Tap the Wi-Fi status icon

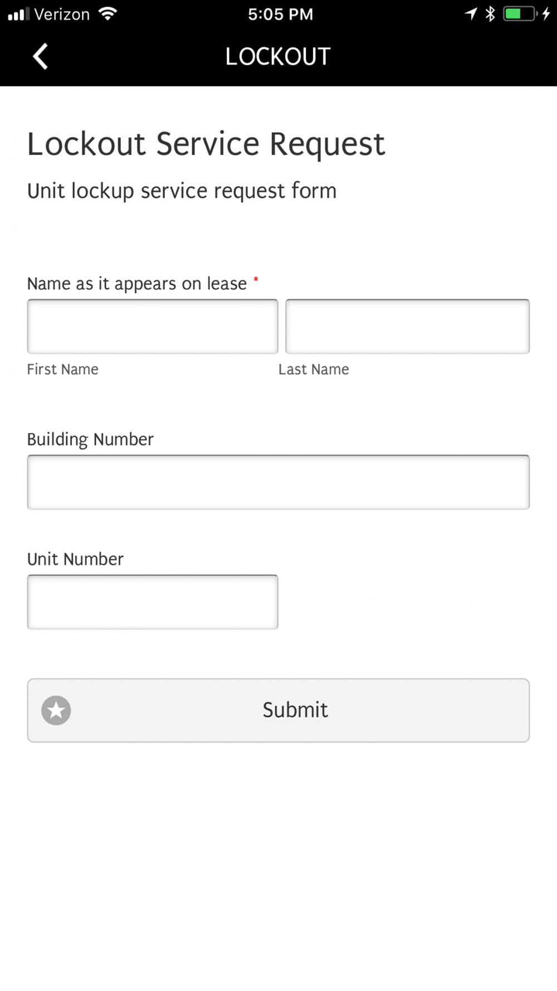pyautogui.click(x=108, y=14)
